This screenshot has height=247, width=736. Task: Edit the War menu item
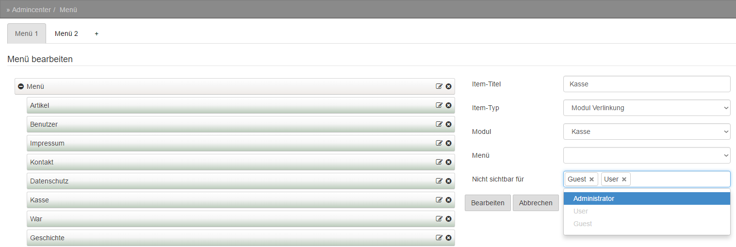(439, 219)
